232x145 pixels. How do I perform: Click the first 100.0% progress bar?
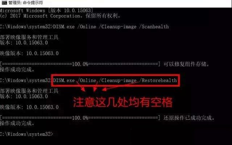point(80,64)
